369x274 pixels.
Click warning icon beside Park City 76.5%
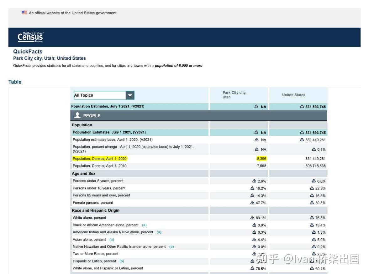(x=252, y=268)
